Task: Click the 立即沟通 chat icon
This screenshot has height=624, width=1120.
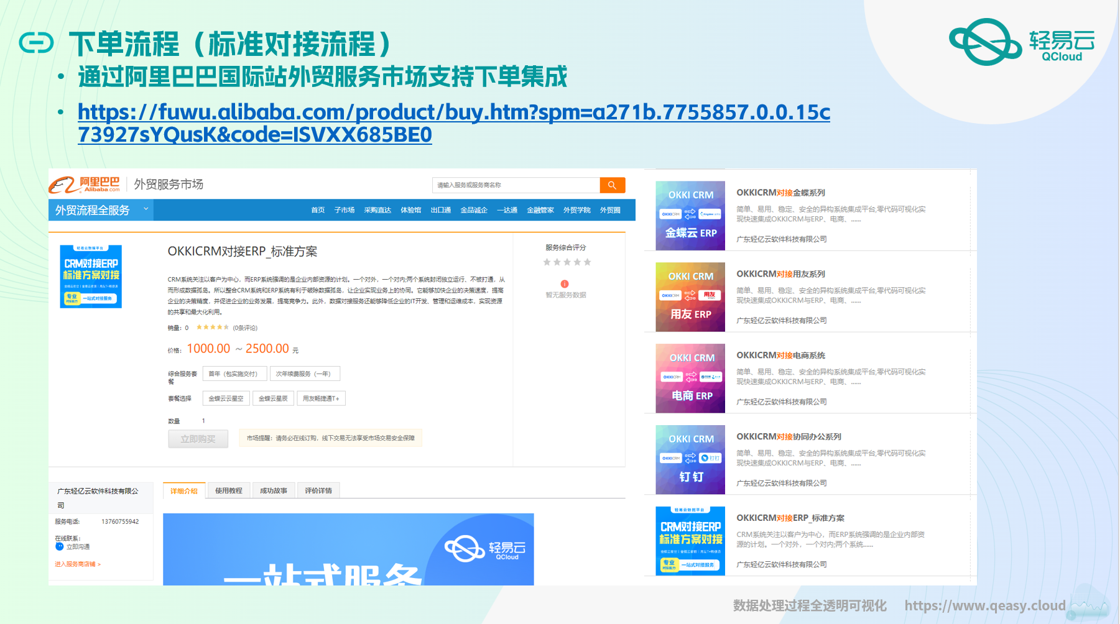Action: 60,546
